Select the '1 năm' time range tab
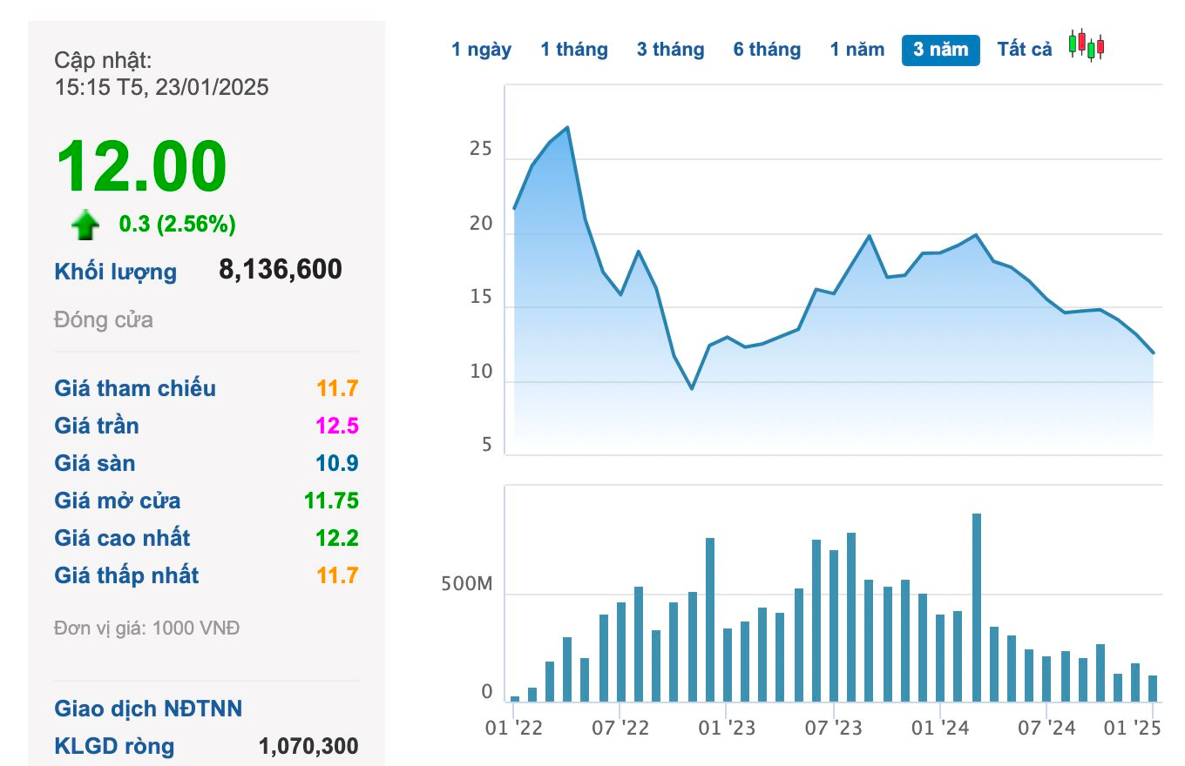 (x=857, y=50)
